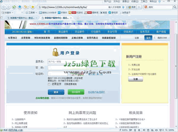
Task: Open the 列车时刻表查询 link
Action: (x=42, y=38)
